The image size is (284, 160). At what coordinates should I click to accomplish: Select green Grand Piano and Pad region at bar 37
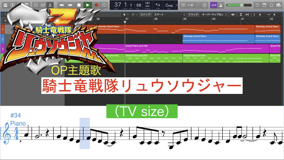(154, 58)
